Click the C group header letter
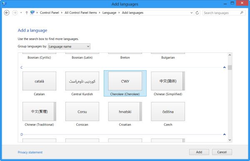Viewport: 250px width, 161px height. [22, 67]
